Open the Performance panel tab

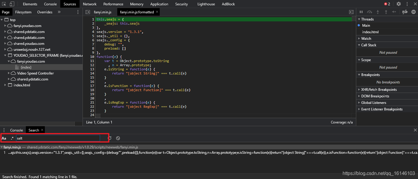pos(113,4)
